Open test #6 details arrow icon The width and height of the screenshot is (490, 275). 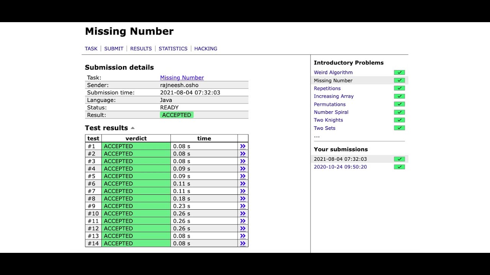(243, 184)
